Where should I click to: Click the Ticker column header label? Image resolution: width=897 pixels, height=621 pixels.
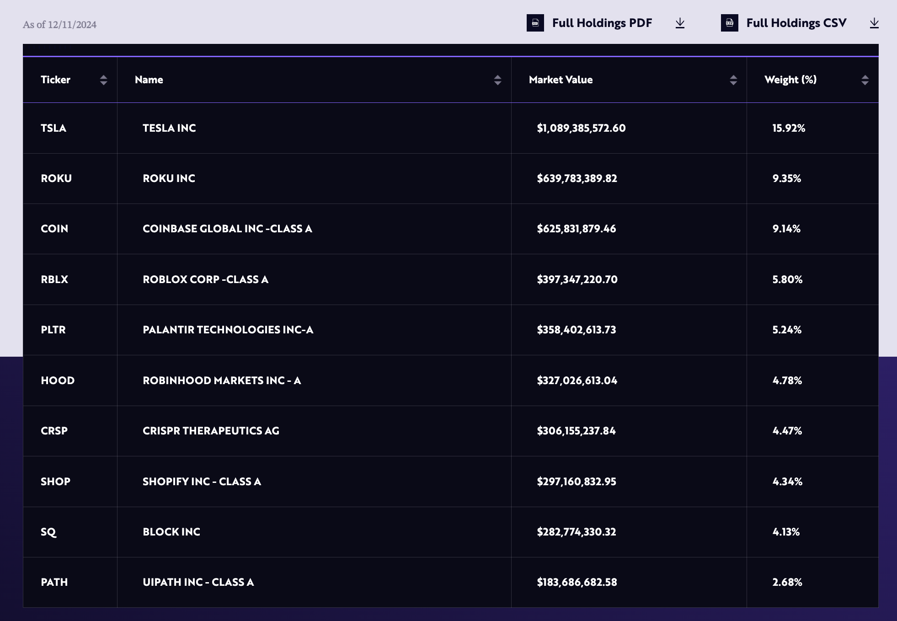(x=55, y=80)
